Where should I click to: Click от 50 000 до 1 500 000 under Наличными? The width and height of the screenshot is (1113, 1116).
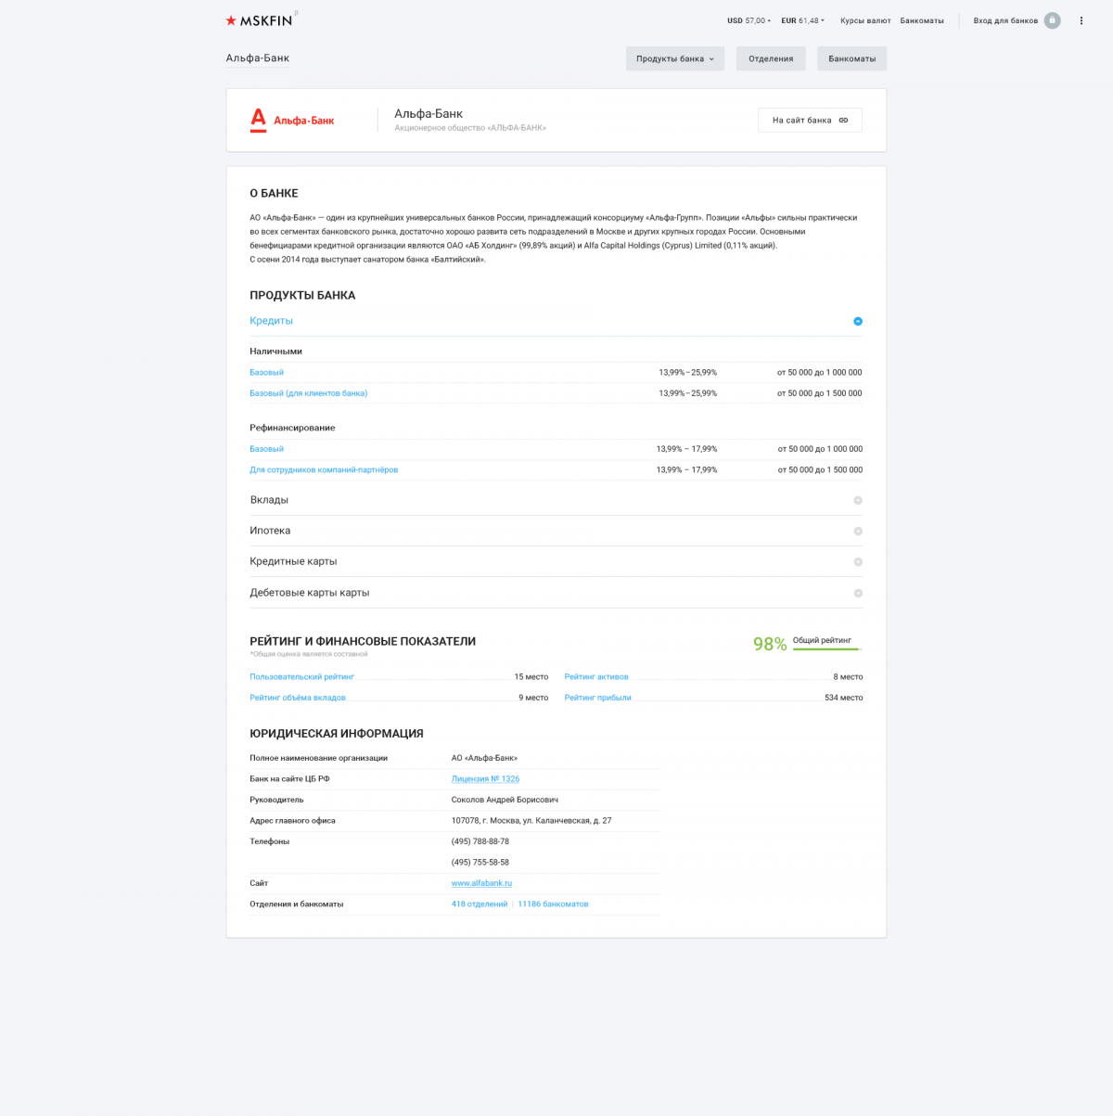click(820, 393)
